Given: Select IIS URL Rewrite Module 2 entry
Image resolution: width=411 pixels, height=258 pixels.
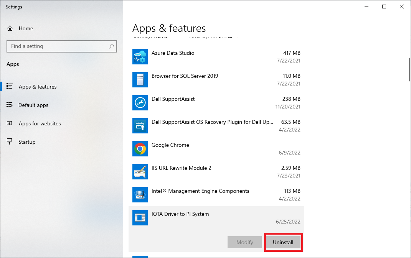Looking at the screenshot, I should tap(182, 168).
